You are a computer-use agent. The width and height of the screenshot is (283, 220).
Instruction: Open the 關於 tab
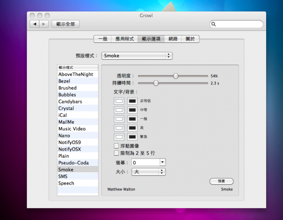(190, 39)
